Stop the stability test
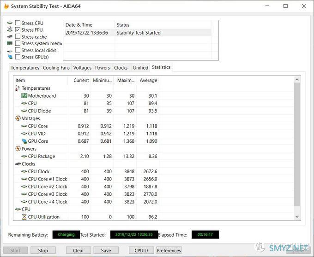Viewport: 314px width, 257px height. pyautogui.click(x=43, y=251)
